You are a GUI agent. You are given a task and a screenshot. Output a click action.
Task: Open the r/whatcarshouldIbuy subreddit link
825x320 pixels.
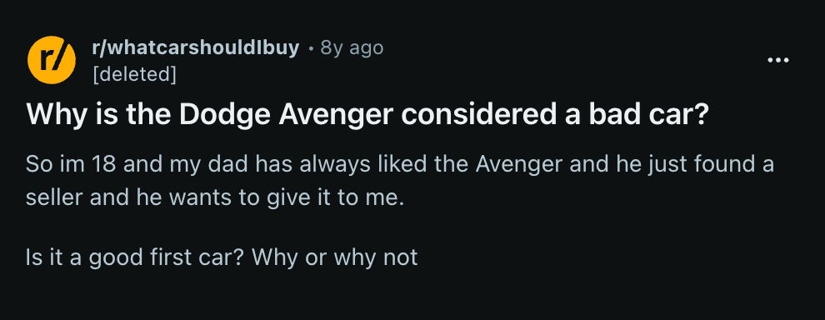pos(195,47)
